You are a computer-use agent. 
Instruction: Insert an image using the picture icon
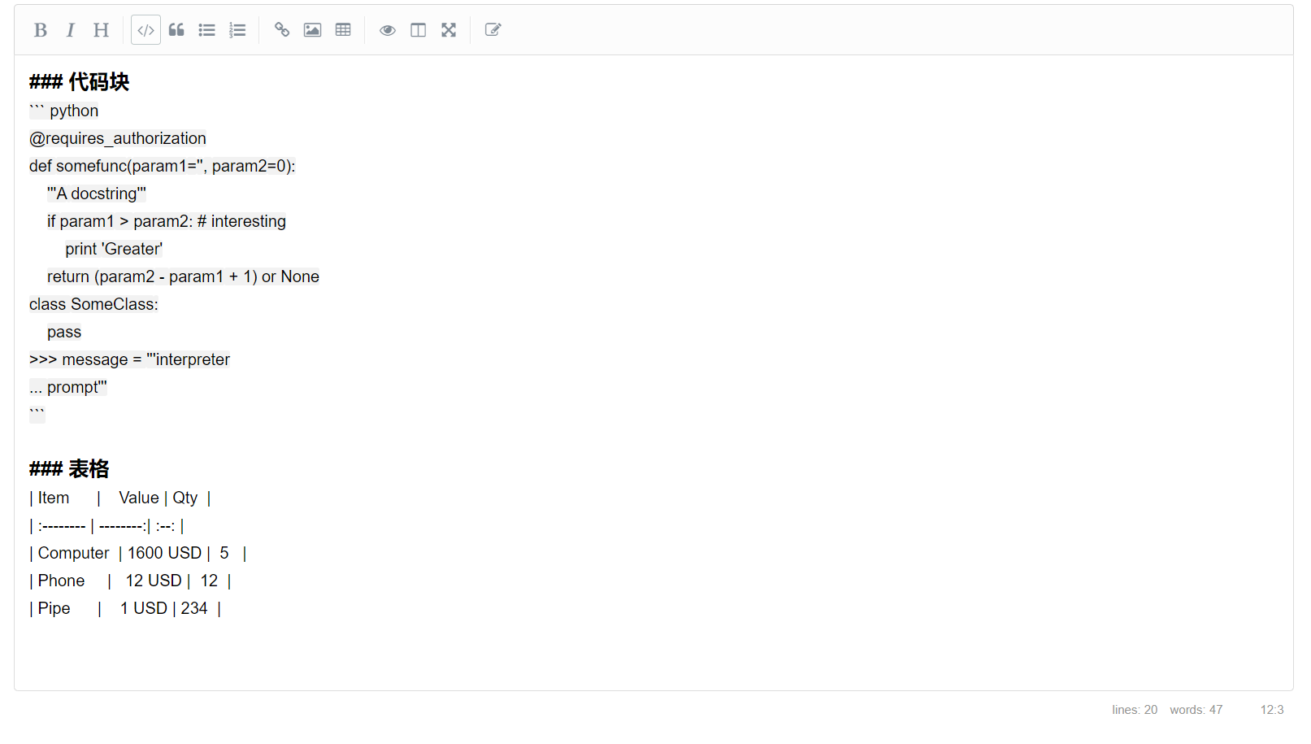click(312, 30)
